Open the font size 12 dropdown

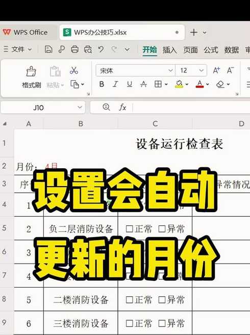pyautogui.click(x=201, y=70)
